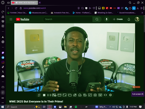Screen dimensions: 145x109
Task: Open a new tab with plus button
Action: (40, 3)
